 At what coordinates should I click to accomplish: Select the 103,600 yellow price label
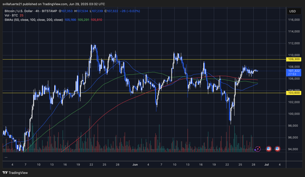click(294, 93)
